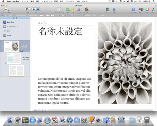The image size is (157, 126).
Task: Open the 配置 menu
Action: (56, 1)
